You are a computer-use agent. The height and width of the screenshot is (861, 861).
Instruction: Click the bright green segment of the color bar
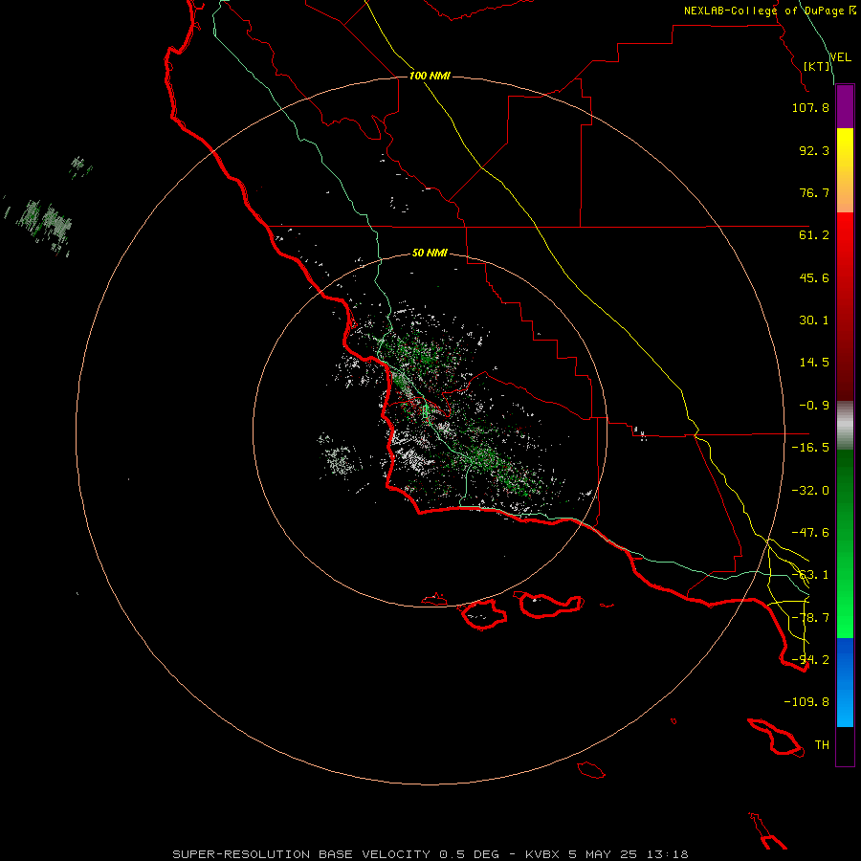tap(845, 543)
